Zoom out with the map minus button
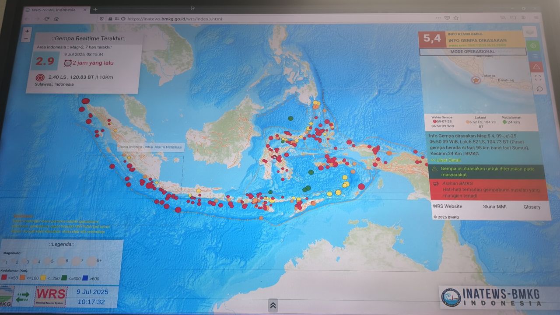 click(x=26, y=38)
